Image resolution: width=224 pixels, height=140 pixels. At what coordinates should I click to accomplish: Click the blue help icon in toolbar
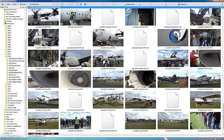point(85,4)
